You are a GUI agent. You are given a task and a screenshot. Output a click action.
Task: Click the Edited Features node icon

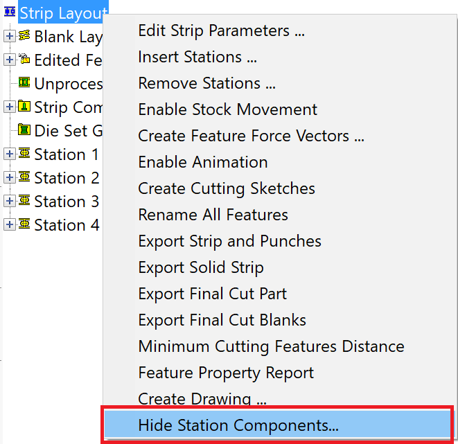[x=24, y=60]
